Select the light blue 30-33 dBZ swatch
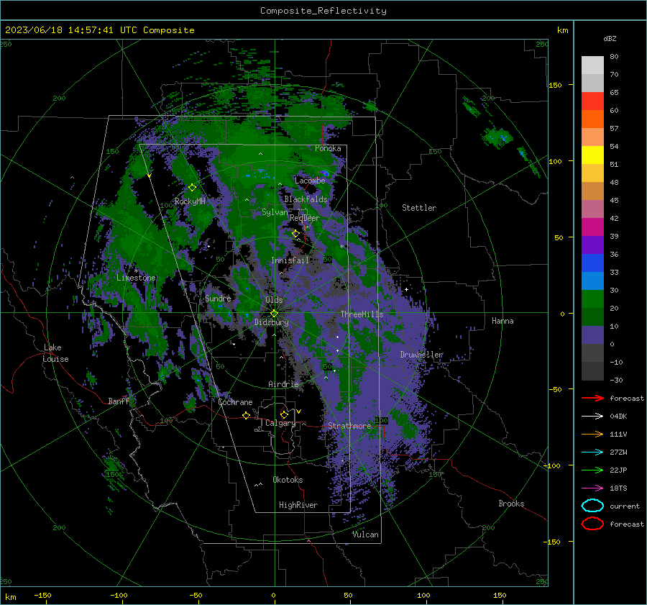 click(x=592, y=281)
